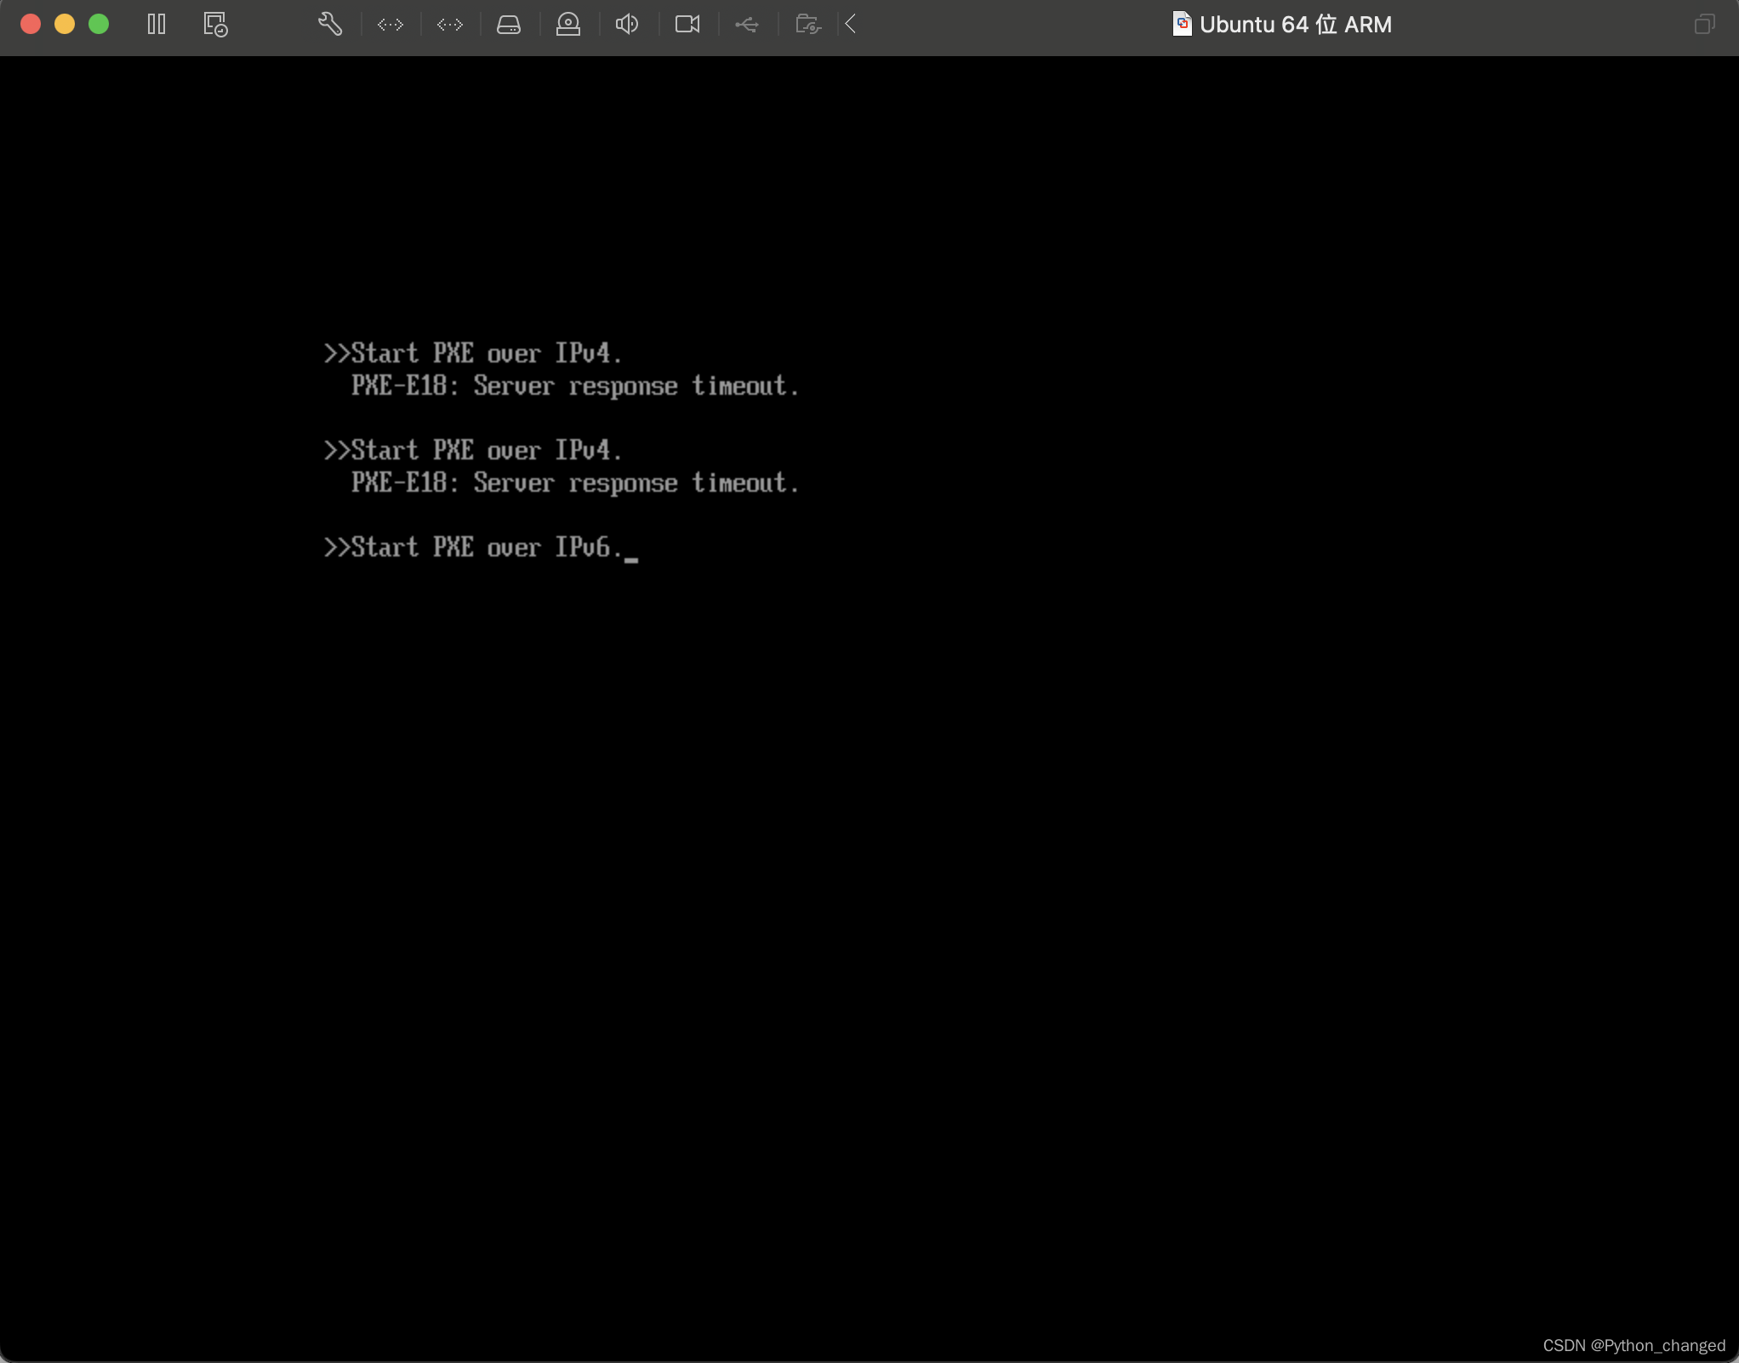Open virtual machine settings wrench
This screenshot has height=1363, width=1739.
click(x=330, y=24)
